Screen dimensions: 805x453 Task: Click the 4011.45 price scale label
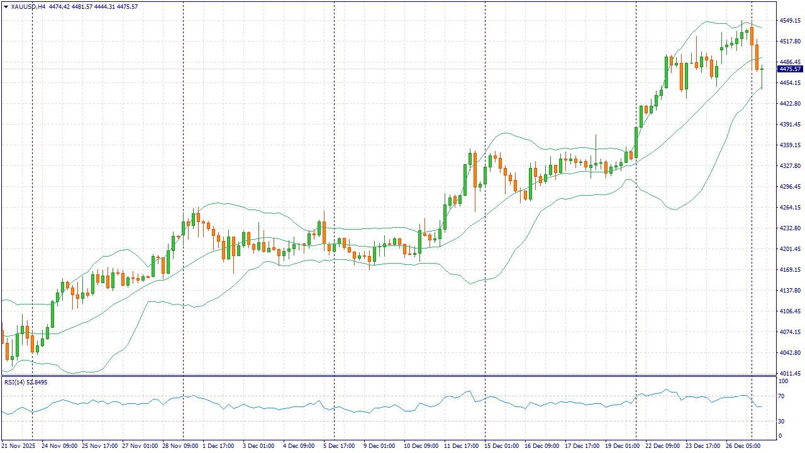tap(789, 373)
